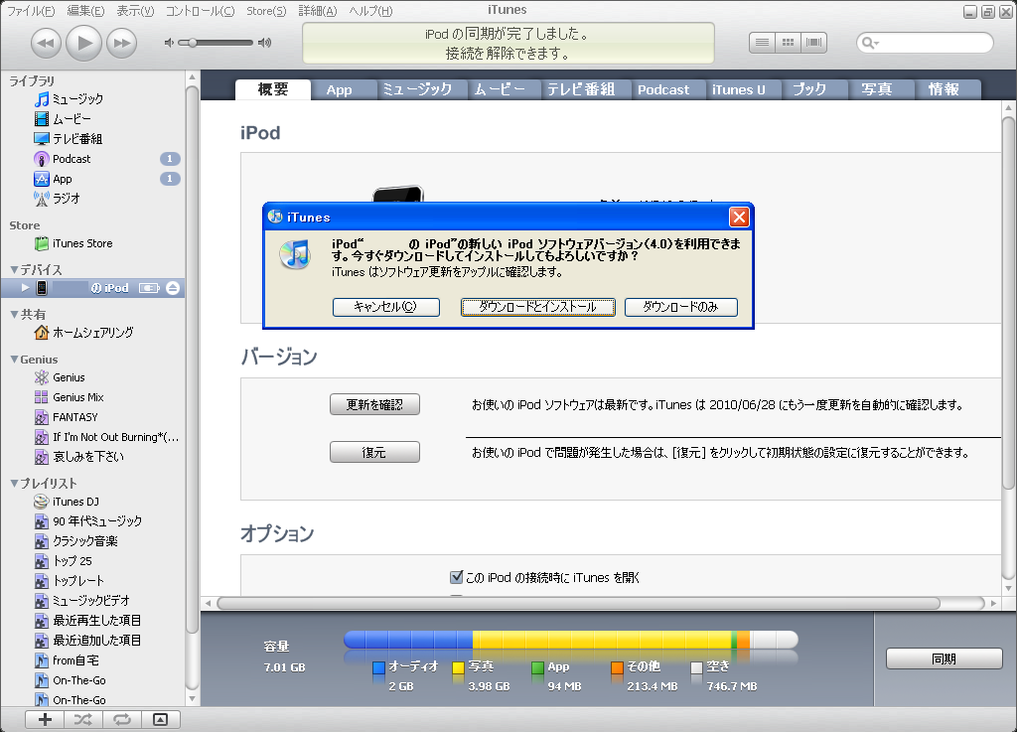The image size is (1018, 733).
Task: Open the コントロール menu
Action: tap(200, 11)
